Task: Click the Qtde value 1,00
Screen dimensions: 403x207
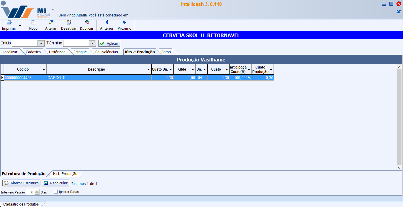Action: click(x=185, y=78)
